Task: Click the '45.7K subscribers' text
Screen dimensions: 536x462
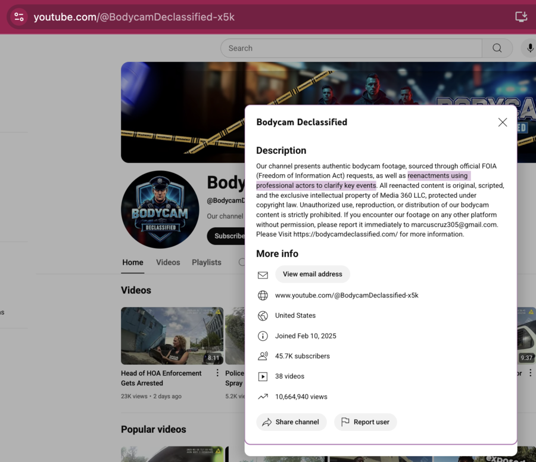Action: click(302, 356)
